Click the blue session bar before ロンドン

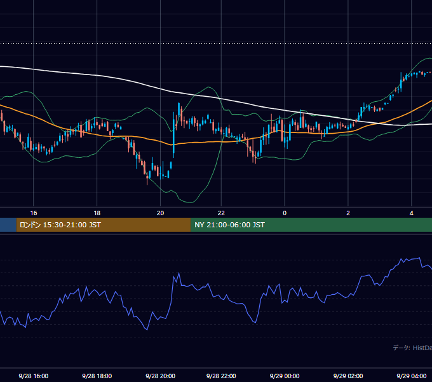8,225
